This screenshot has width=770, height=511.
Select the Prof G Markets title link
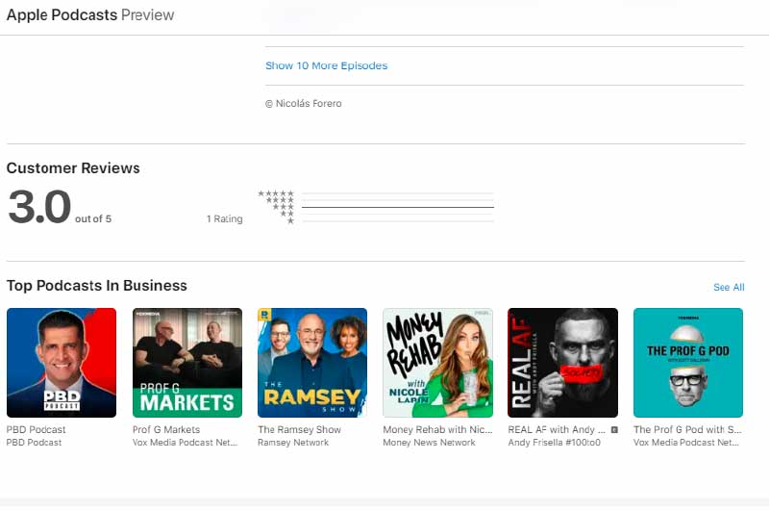(x=166, y=429)
